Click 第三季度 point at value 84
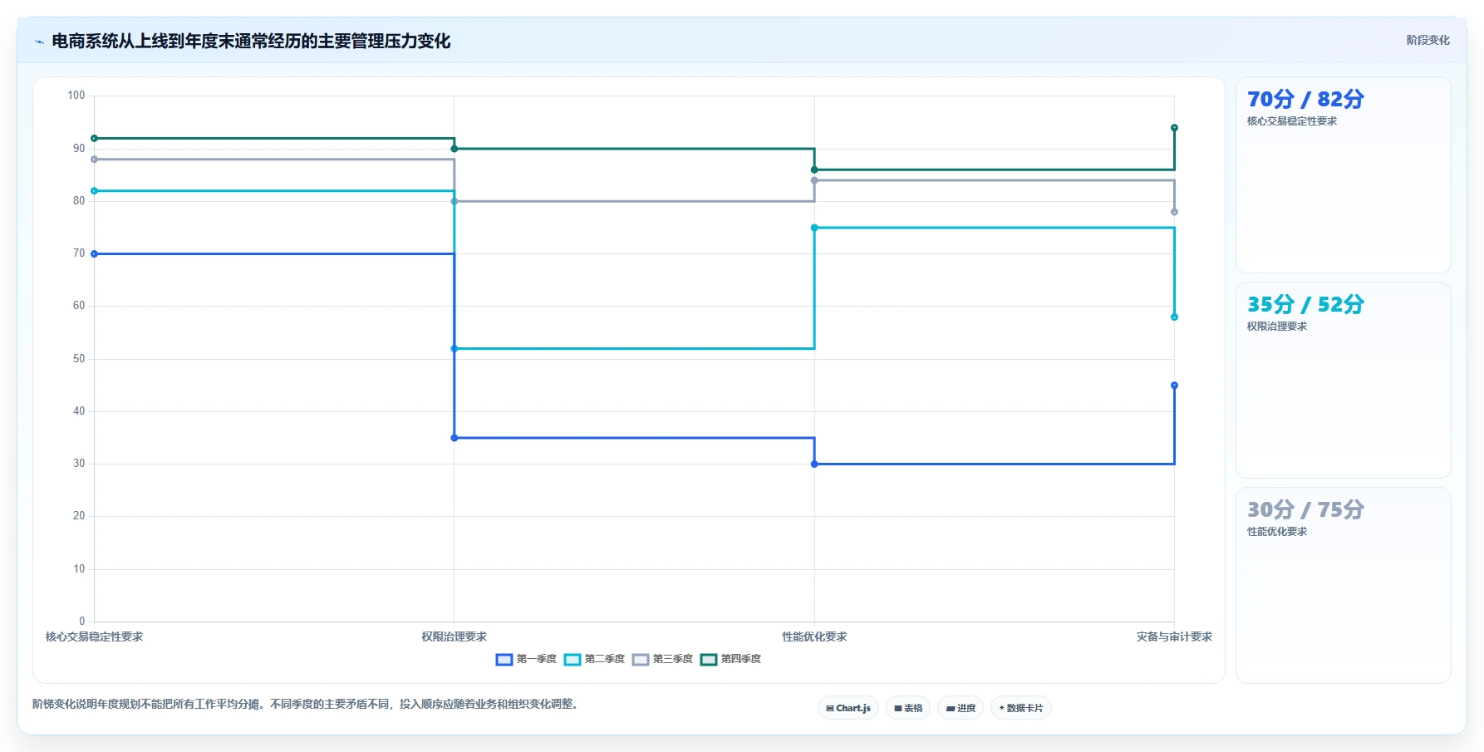Image resolution: width=1484 pixels, height=752 pixels. [814, 180]
